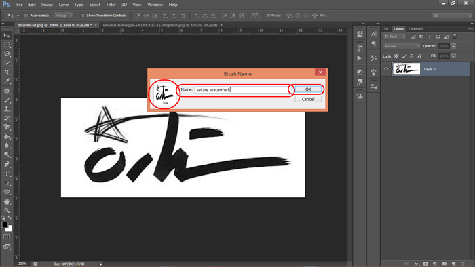Image resolution: width=475 pixels, height=267 pixels.
Task: Toggle lock image pixels brush icon
Action: [x=404, y=56]
